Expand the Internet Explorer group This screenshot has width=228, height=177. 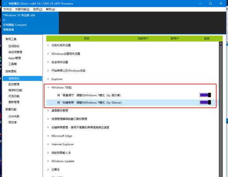(48, 144)
